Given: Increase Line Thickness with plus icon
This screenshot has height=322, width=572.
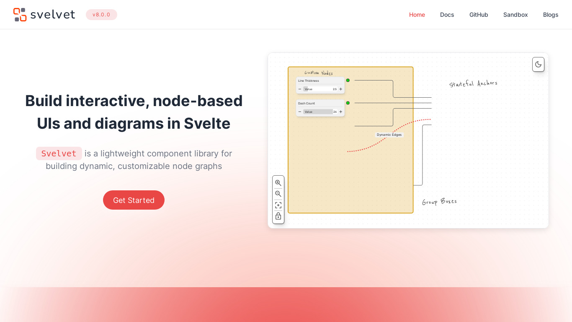Looking at the screenshot, I should (x=341, y=89).
